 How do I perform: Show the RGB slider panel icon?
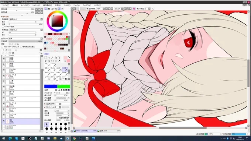click(49, 9)
